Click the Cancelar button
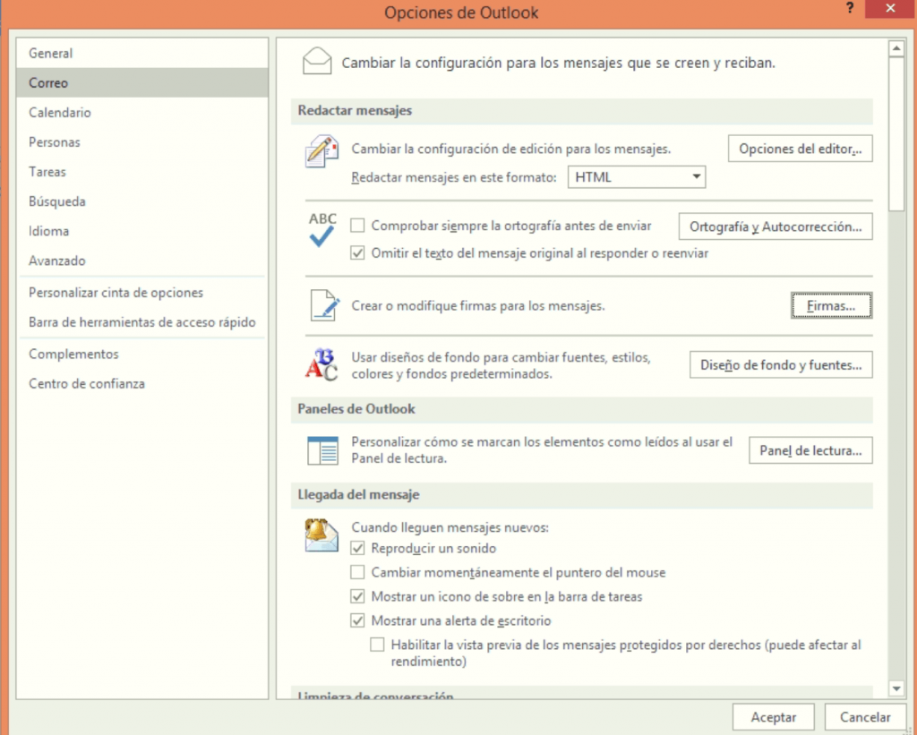The height and width of the screenshot is (735, 917). 865,717
